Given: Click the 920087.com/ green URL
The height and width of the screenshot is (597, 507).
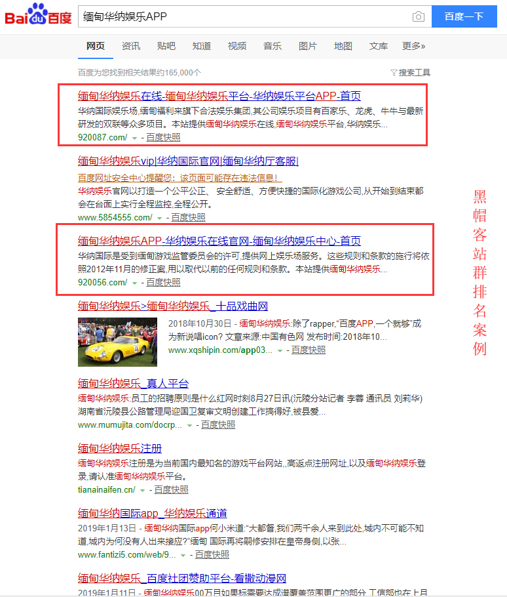Looking at the screenshot, I should [x=103, y=138].
